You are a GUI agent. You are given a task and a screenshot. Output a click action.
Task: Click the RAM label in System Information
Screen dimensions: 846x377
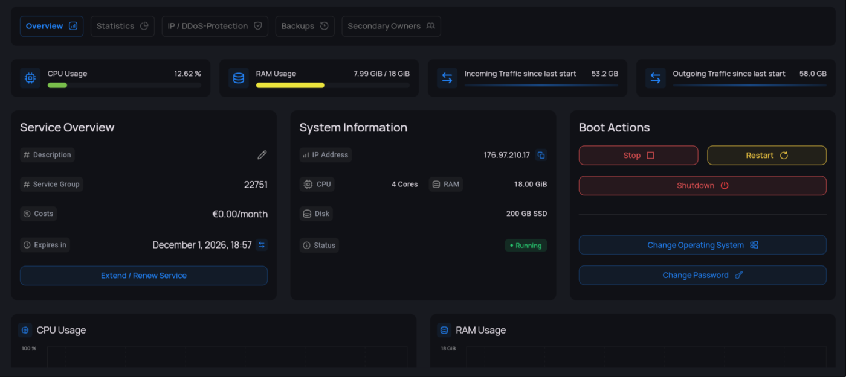pyautogui.click(x=446, y=184)
